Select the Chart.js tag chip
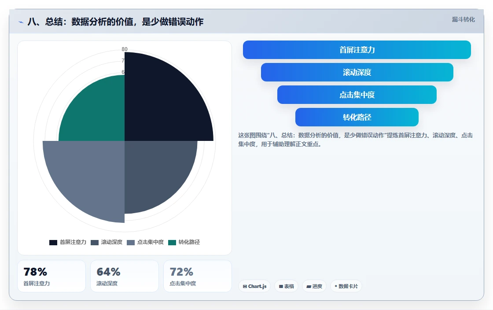The width and height of the screenshot is (493, 310). pyautogui.click(x=254, y=286)
